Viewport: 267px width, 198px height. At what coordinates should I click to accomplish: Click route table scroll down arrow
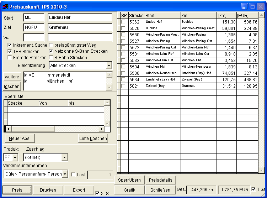coord(261,170)
